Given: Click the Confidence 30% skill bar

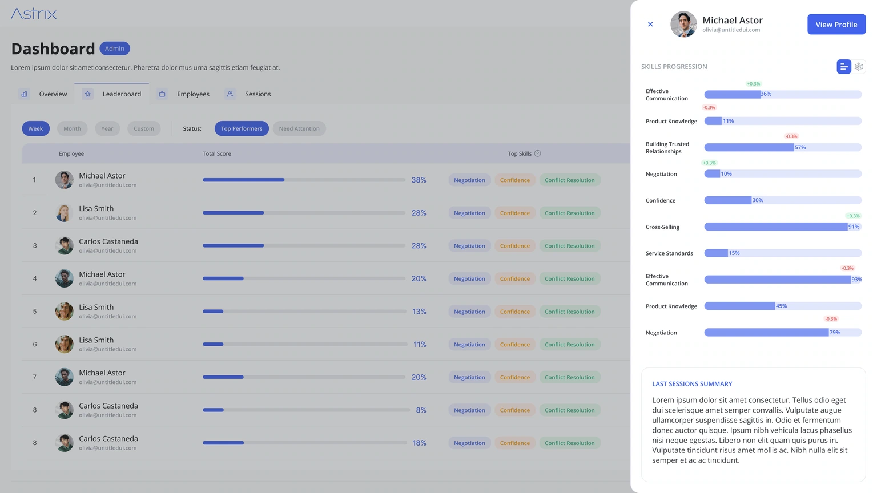Looking at the screenshot, I should 783,200.
